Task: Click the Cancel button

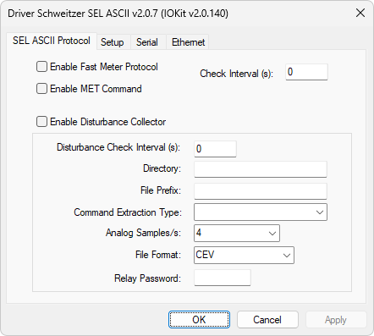Action: tap(267, 320)
